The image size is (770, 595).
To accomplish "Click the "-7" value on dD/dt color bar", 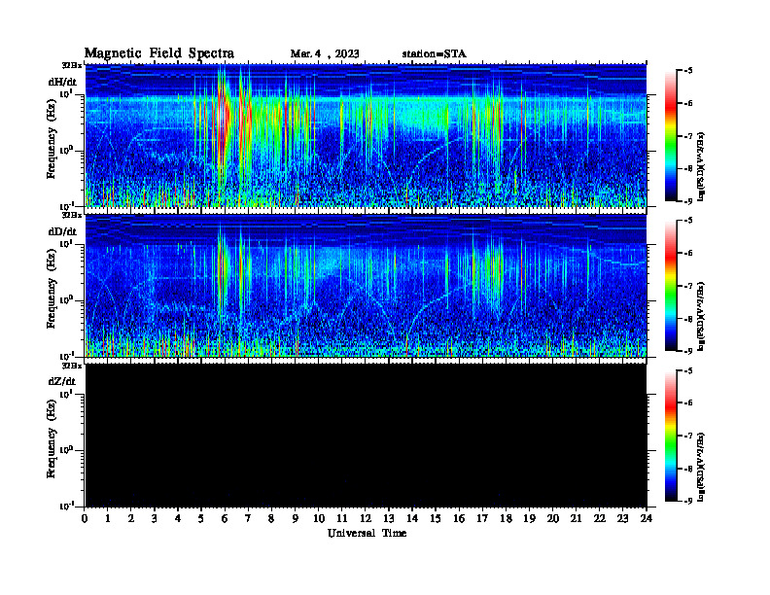I will (x=688, y=286).
